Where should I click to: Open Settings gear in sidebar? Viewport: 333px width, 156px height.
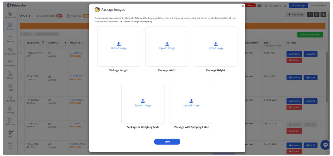(x=10, y=110)
